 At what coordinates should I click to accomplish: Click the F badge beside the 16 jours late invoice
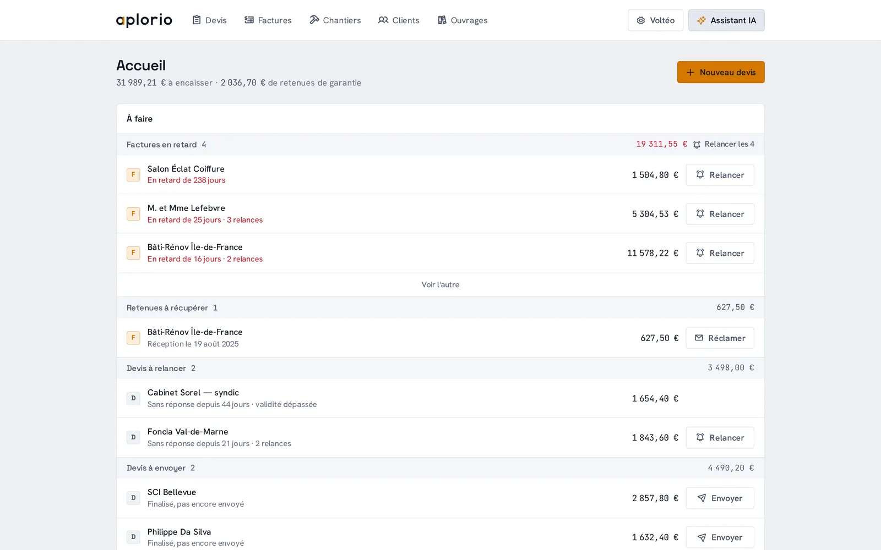coord(133,253)
